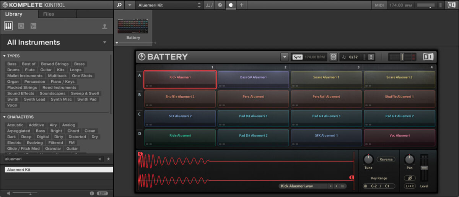Select the Ride Aluemeri cell
459x197 pixels.
click(180, 138)
